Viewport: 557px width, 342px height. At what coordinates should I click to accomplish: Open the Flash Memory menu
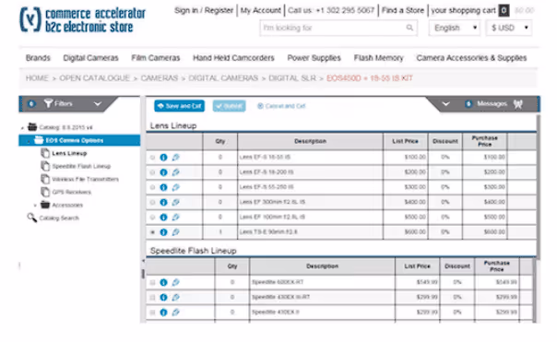coord(378,58)
